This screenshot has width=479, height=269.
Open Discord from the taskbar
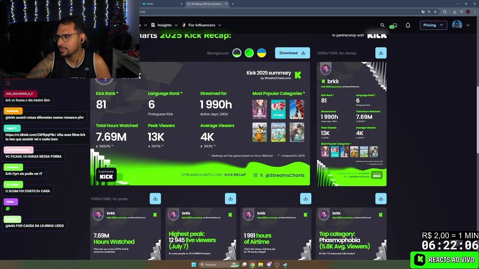tap(269, 265)
